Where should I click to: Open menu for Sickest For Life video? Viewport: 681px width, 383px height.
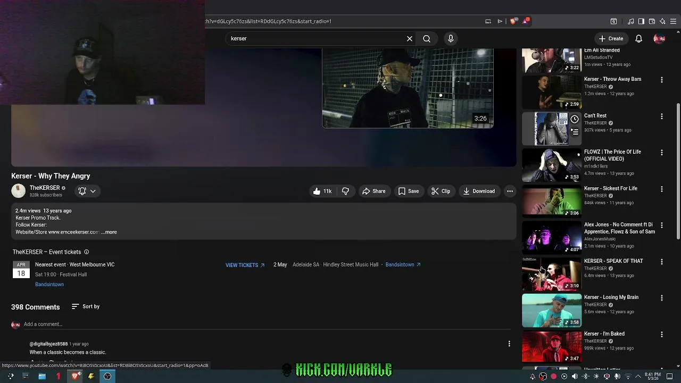[x=662, y=189]
